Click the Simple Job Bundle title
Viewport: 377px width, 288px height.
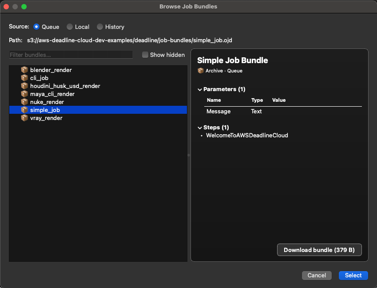tap(233, 60)
